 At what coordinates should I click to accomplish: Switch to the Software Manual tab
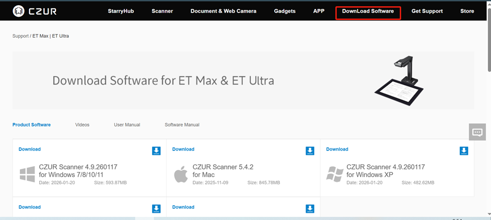pos(182,125)
